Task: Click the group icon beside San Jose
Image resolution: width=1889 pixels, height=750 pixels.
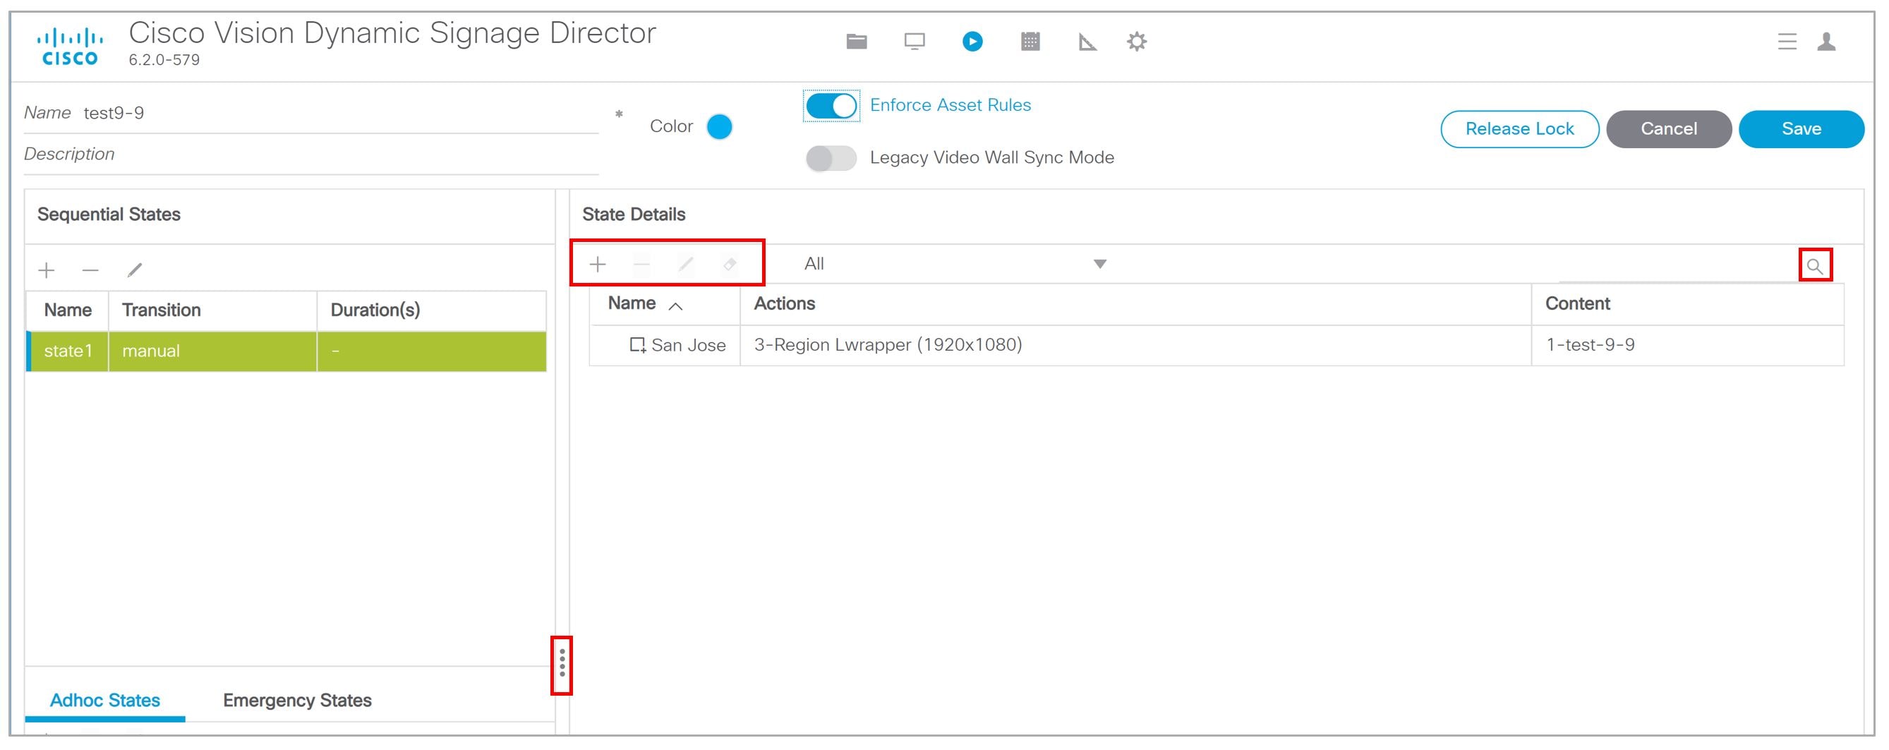Action: tap(637, 345)
